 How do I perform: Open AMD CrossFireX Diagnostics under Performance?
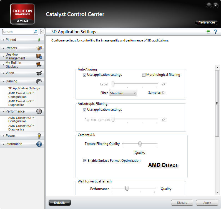[21, 128]
